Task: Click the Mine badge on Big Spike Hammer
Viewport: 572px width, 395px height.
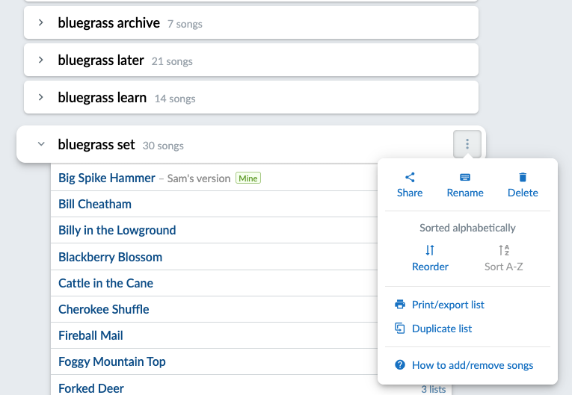Action: click(248, 178)
